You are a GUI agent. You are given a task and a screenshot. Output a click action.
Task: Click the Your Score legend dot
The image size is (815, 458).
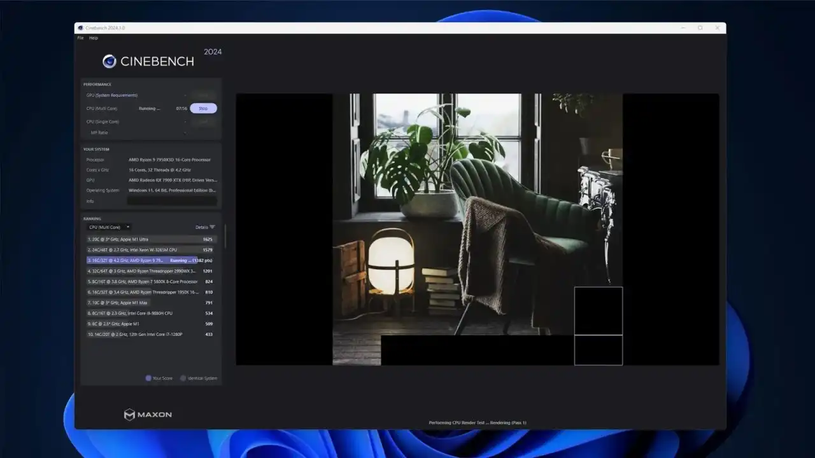point(148,378)
